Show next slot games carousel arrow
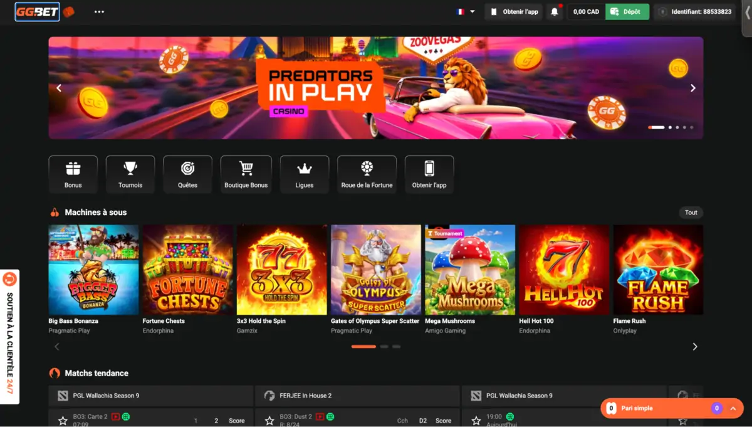Viewport: 752px width, 427px height. click(x=694, y=346)
